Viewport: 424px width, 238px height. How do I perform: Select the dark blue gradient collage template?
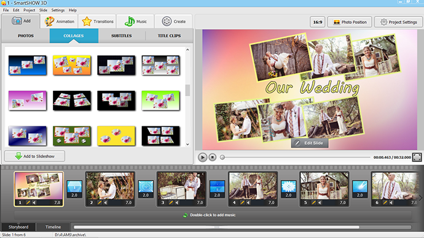coord(27,136)
